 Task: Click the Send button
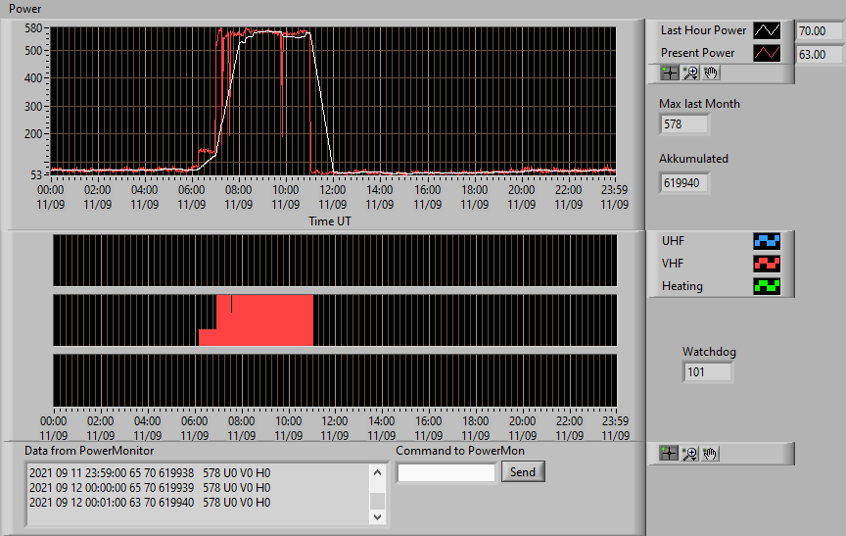pyautogui.click(x=523, y=471)
